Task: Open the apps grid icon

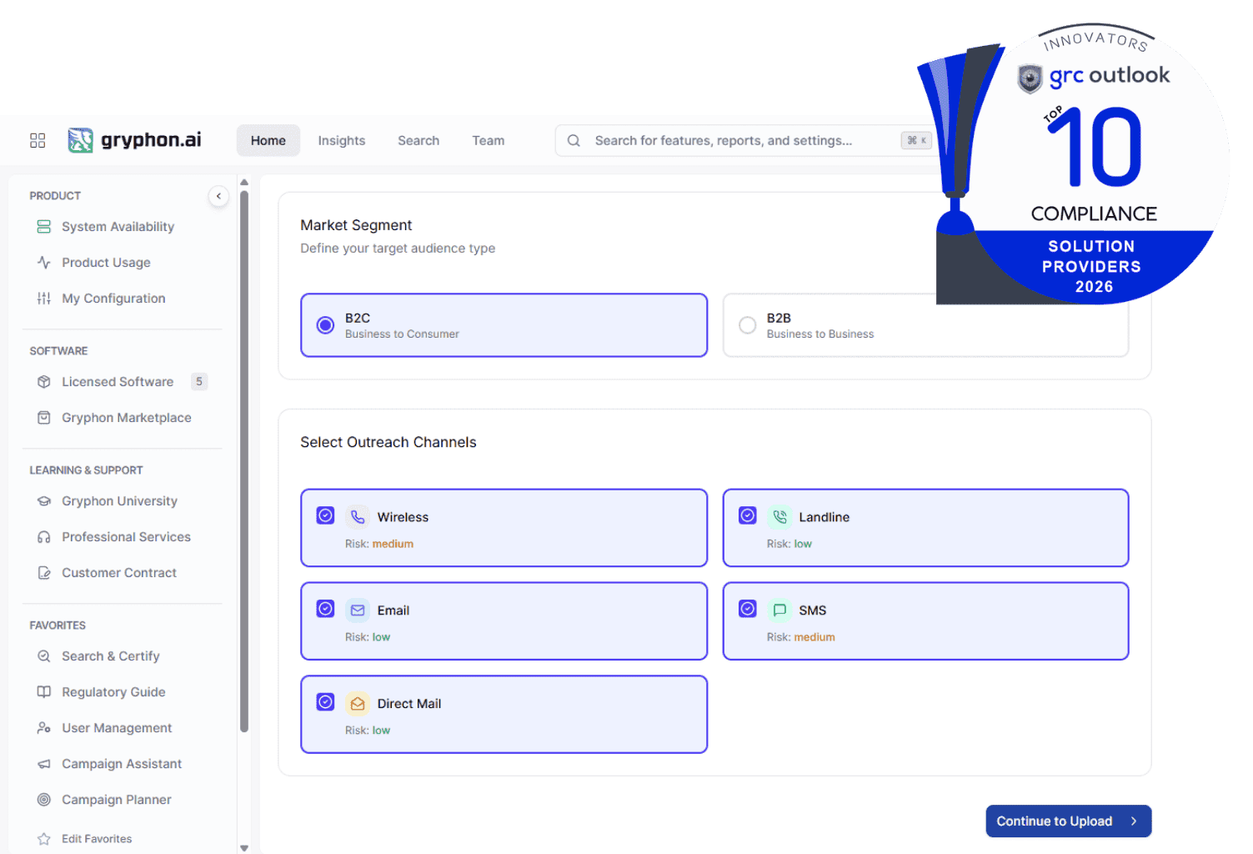Action: coord(38,140)
